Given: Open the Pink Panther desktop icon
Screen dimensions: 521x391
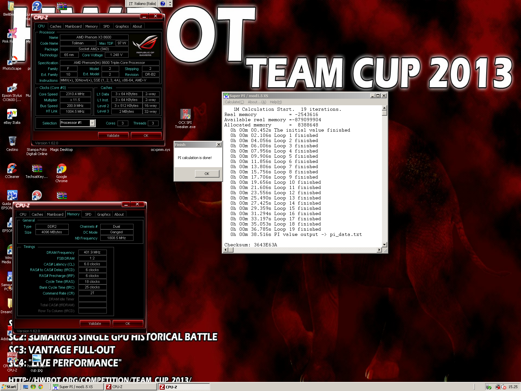Looking at the screenshot, I should (12, 33).
